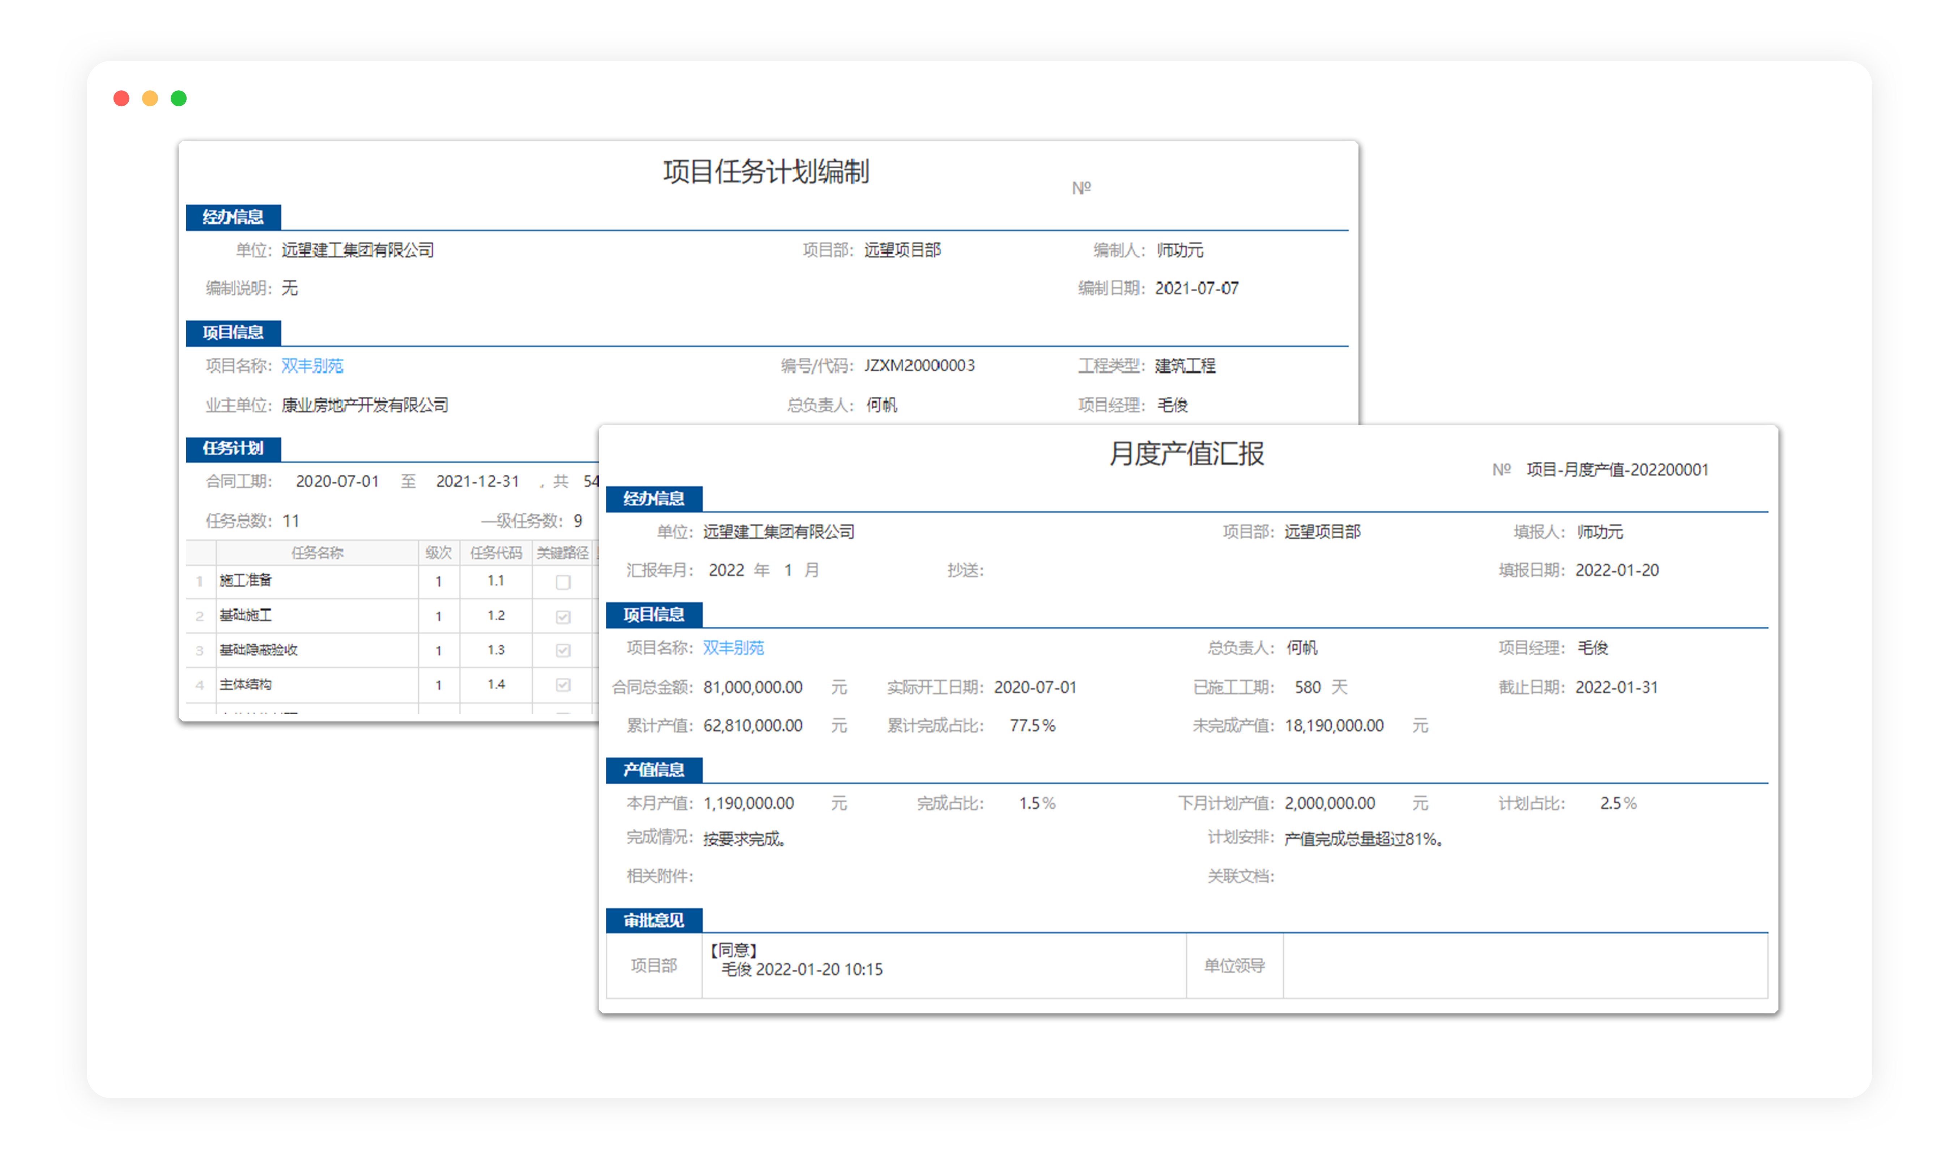Click the yellow minimize dot of the window
Image resolution: width=1959 pixels, height=1159 pixels.
pos(150,98)
